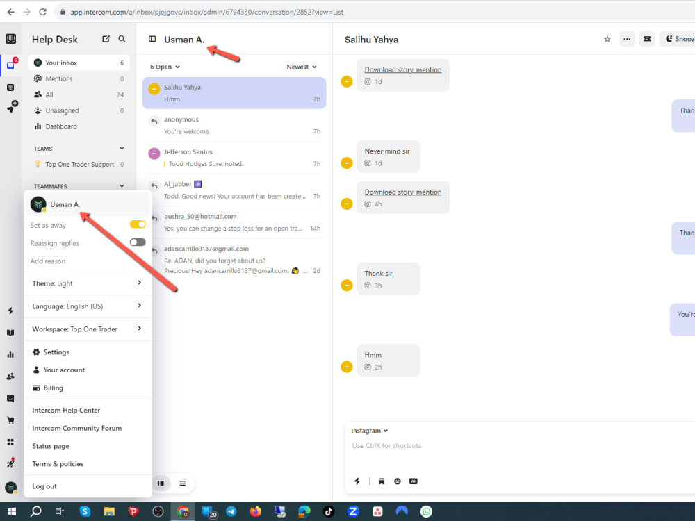Click the ticket icon in conversation header
Viewport: 695px width, 521px height.
(647, 39)
